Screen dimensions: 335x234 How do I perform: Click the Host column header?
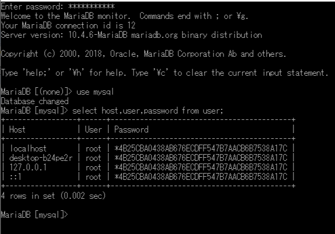click(x=17, y=129)
